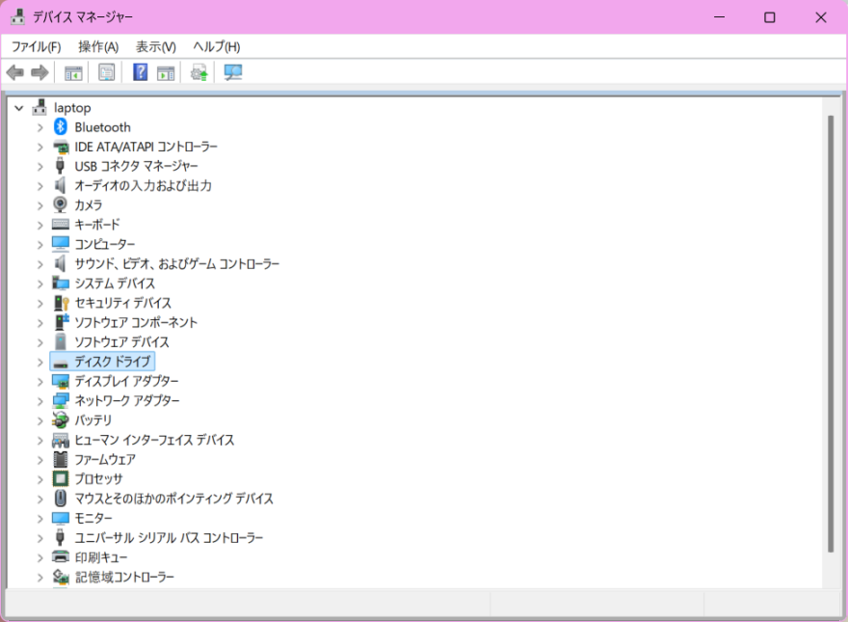Screen dimensions: 848x622
Task: Click the カメラ webcam icon
Action: pos(61,205)
